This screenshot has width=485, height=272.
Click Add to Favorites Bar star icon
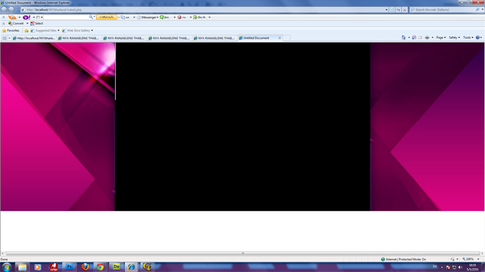(x=26, y=30)
